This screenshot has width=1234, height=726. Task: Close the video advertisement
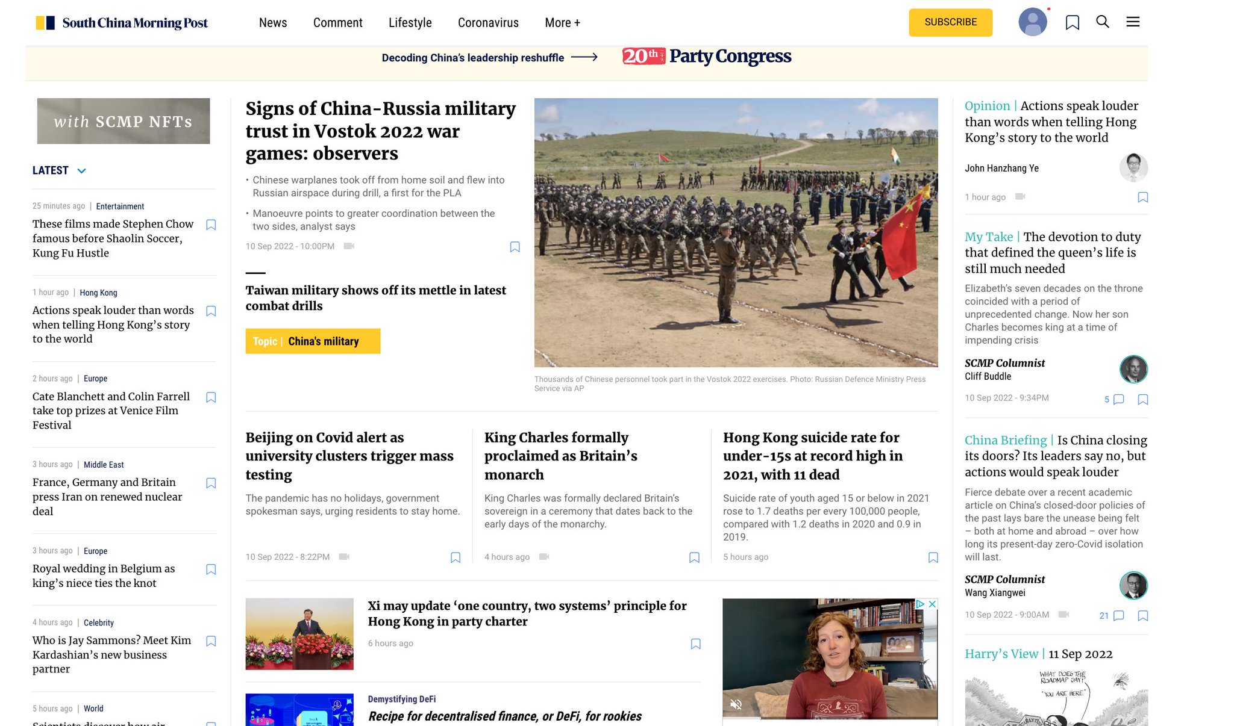(932, 604)
